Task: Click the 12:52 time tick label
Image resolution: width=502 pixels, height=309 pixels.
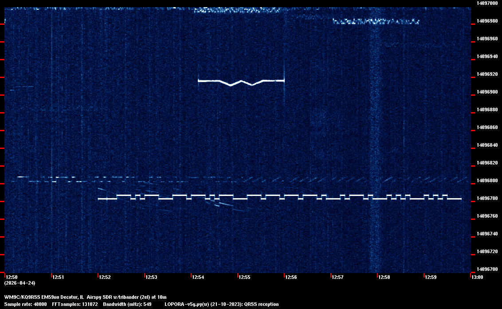Action: pos(105,277)
